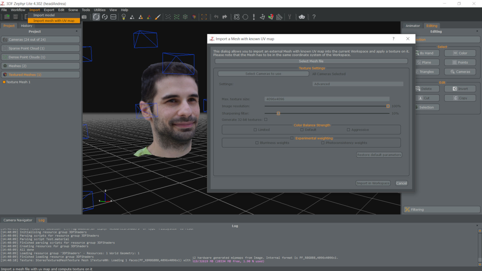Check the Aggressive color balance option
This screenshot has width=482, height=271.
pos(348,130)
